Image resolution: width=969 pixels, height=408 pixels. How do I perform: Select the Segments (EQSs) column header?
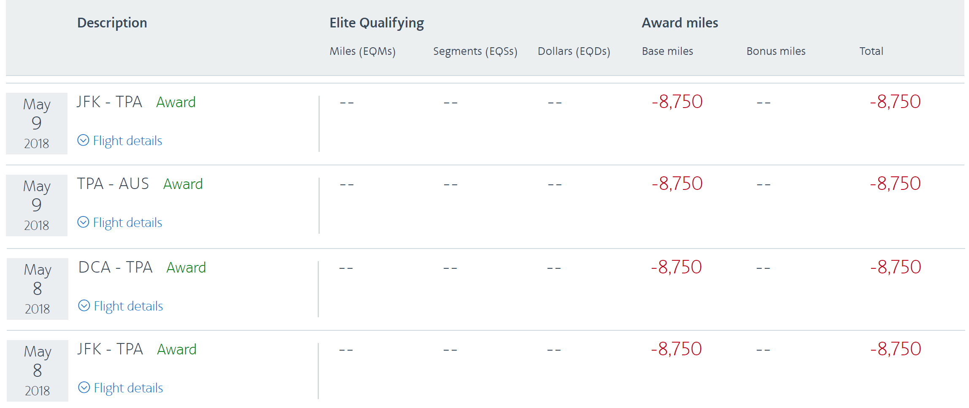(475, 51)
